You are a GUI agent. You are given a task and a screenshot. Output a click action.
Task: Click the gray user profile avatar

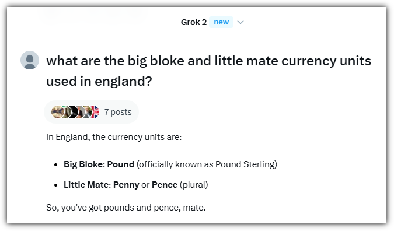30,60
